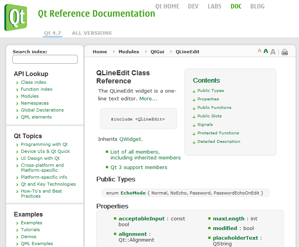
Task: Open modified property link
Action: (x=225, y=228)
